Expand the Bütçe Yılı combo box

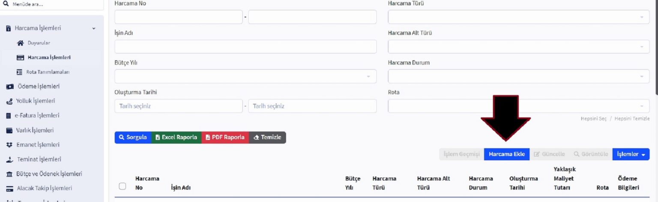[245, 76]
